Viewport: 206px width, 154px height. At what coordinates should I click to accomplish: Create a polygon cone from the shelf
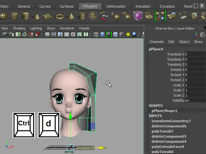pos(37,16)
